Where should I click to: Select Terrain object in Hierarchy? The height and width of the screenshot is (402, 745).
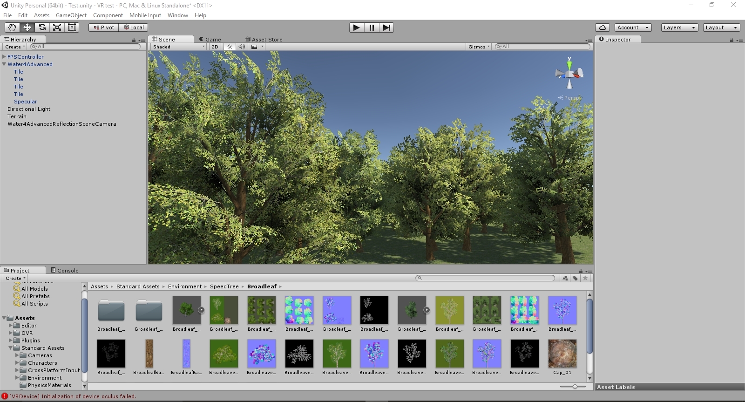click(x=17, y=116)
